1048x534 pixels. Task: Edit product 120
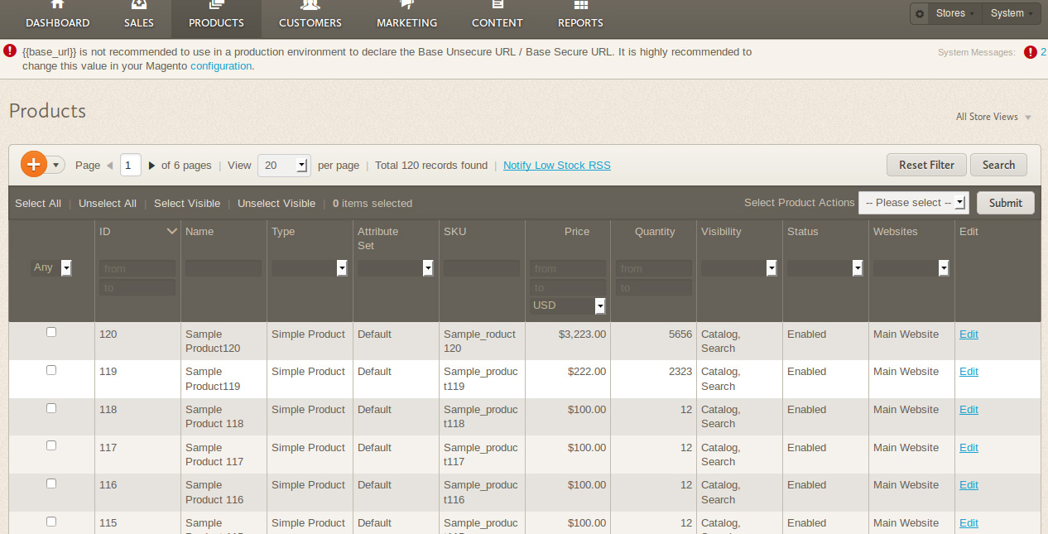(x=969, y=334)
